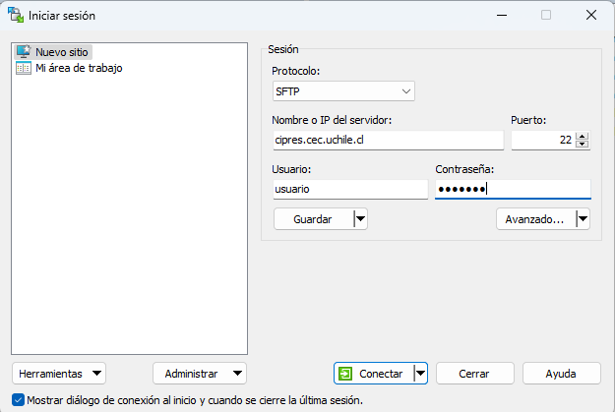
Task: Expand the Guardar button dropdown arrow
Action: pyautogui.click(x=360, y=219)
